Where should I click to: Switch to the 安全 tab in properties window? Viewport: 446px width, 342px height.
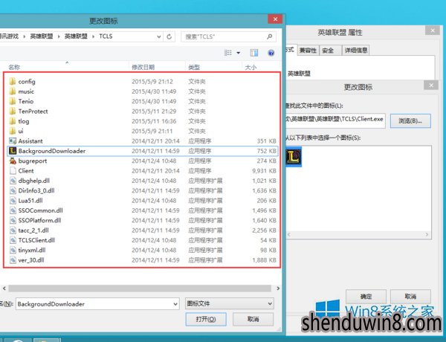tap(330, 51)
